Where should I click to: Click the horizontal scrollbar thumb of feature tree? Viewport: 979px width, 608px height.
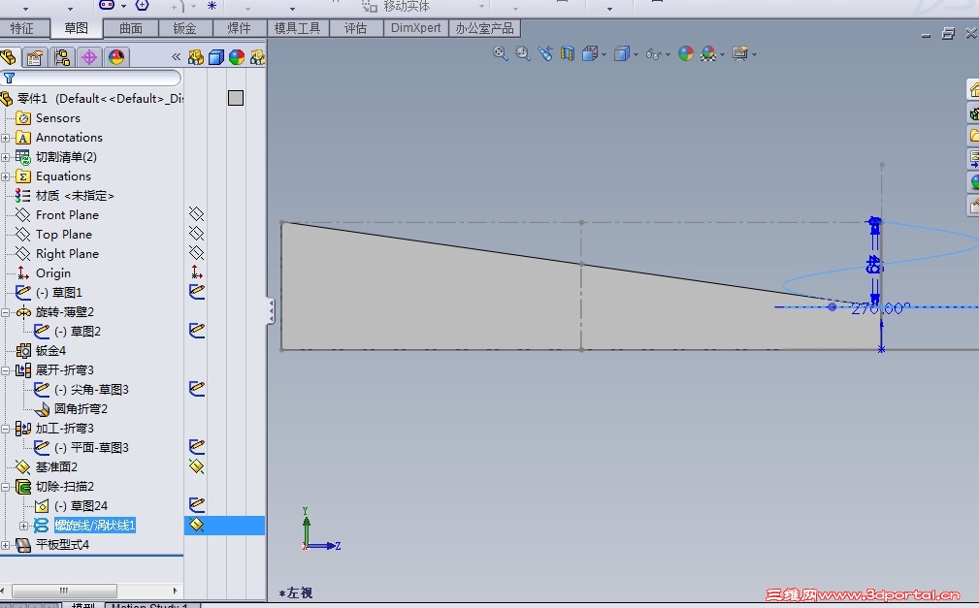point(64,591)
